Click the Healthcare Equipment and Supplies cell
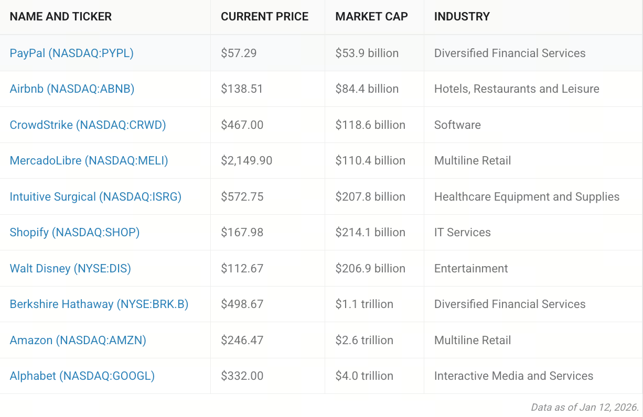This screenshot has width=643, height=417. [x=527, y=197]
